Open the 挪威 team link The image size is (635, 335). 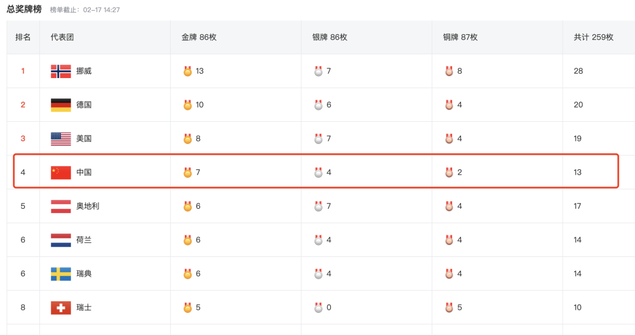click(84, 71)
